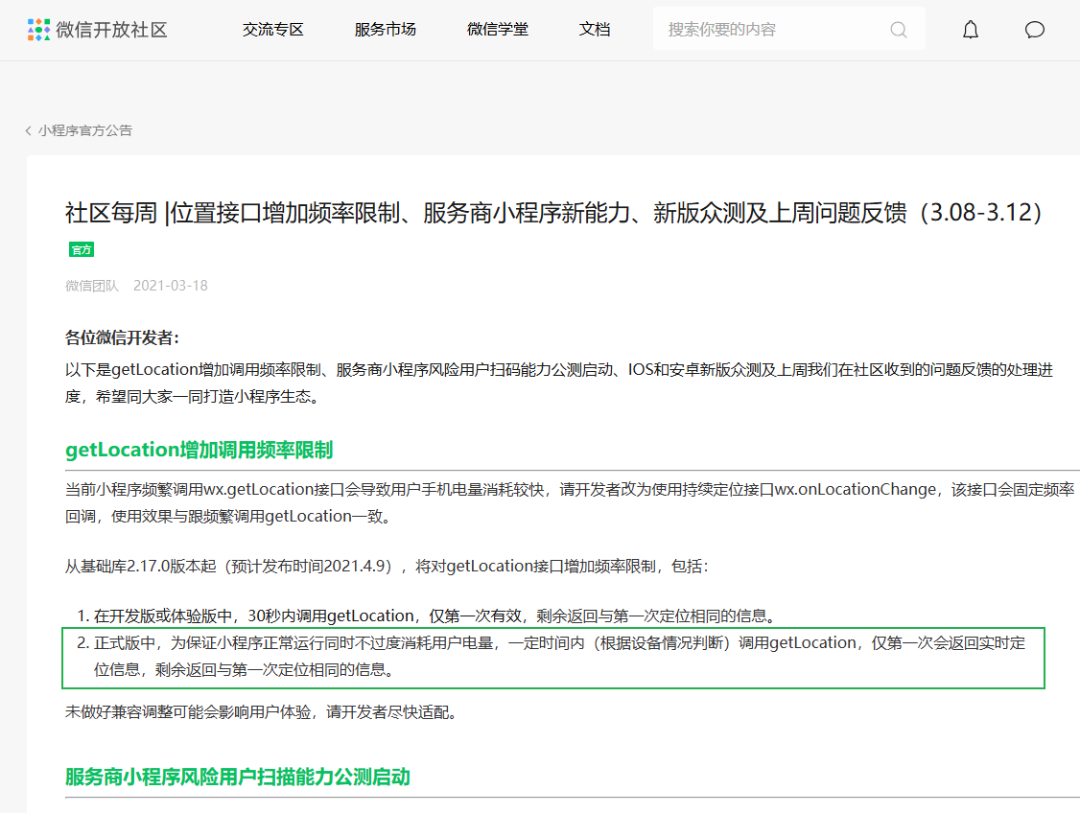Click paragraph starting 当前小程序频繁调用wx.getLocation
1080x813 pixels.
pos(570,502)
